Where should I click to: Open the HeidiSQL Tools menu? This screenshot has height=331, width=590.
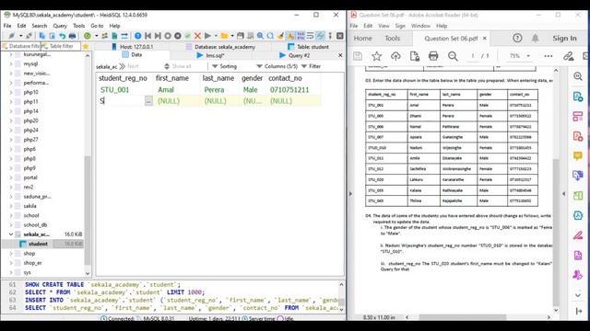click(78, 26)
